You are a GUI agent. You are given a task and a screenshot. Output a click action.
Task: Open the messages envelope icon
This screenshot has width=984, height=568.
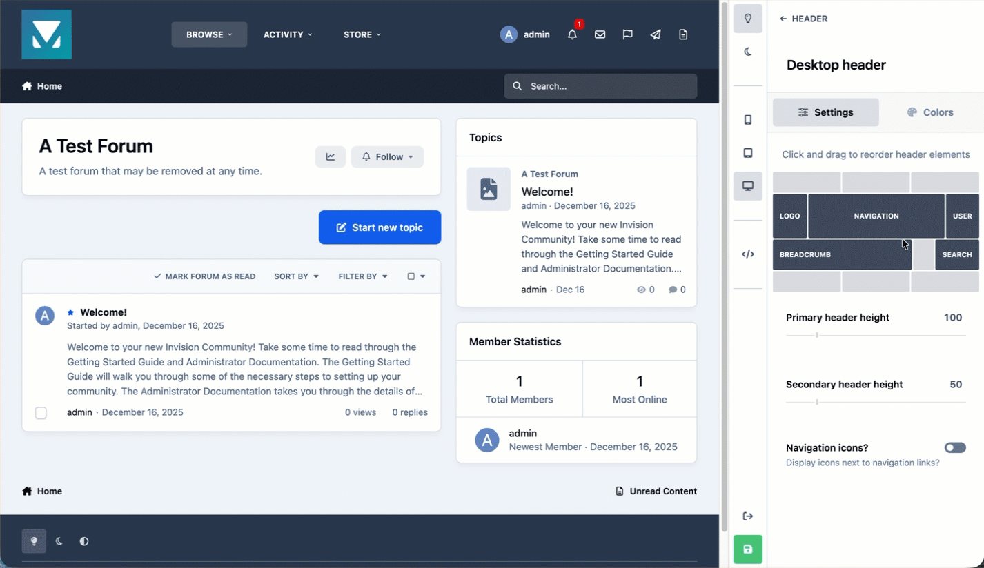point(600,34)
